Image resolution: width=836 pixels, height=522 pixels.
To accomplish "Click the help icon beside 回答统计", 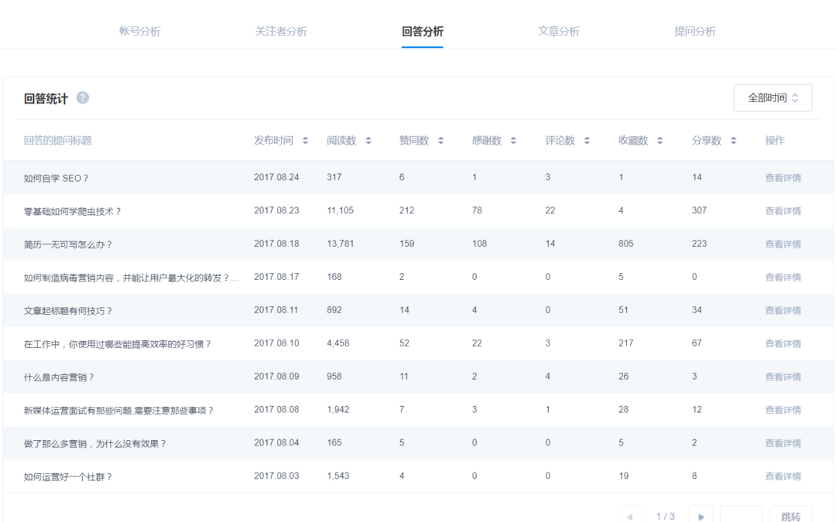I will tap(83, 98).
